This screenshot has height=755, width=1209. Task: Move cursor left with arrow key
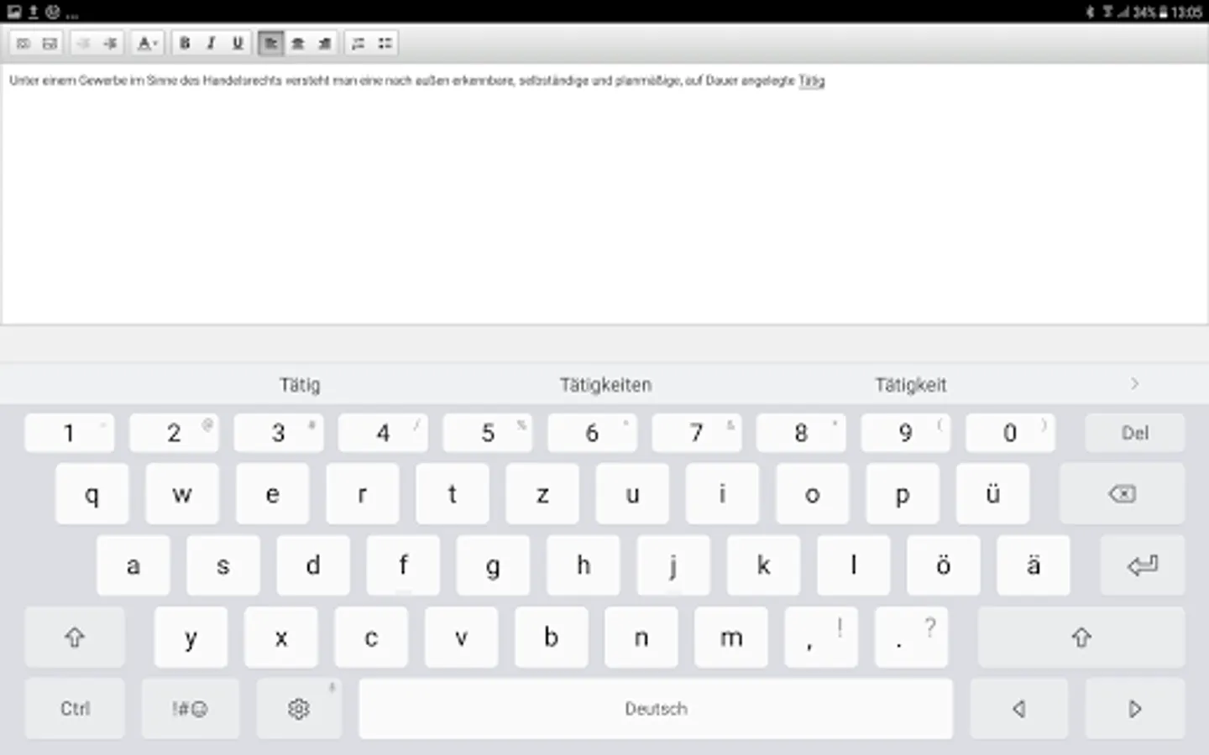pyautogui.click(x=1019, y=709)
